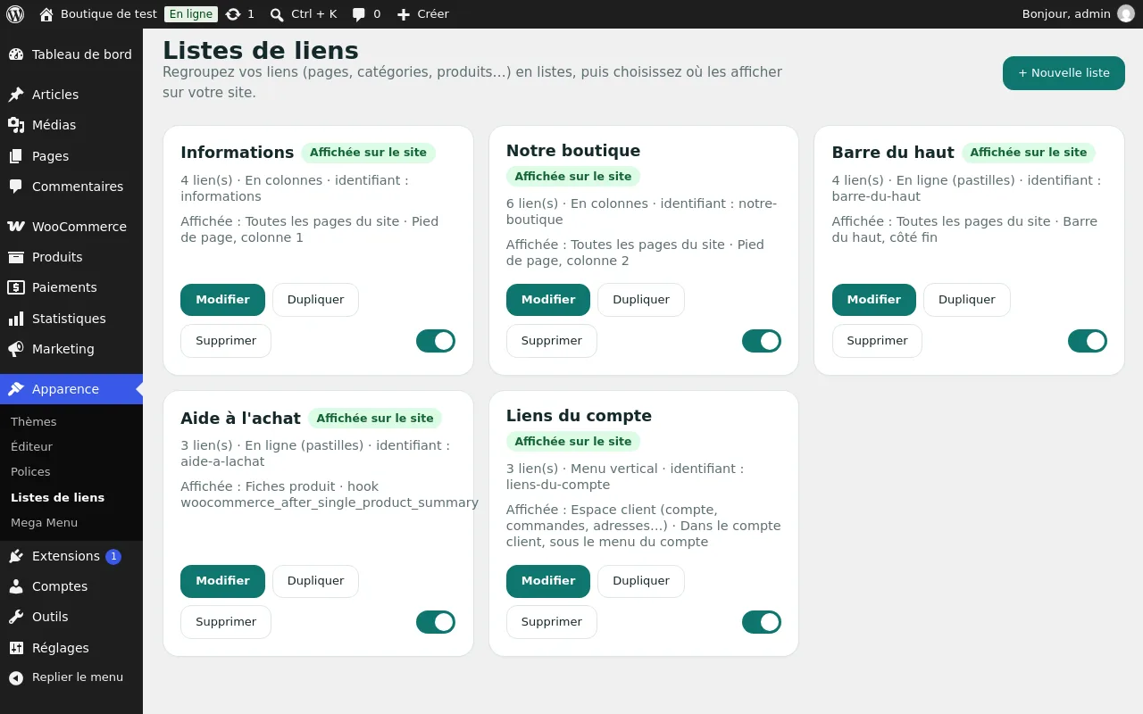Switch off the Barre du haut toggle

click(1088, 341)
